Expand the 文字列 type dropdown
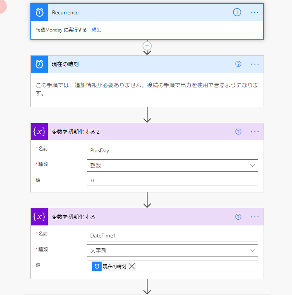 pyautogui.click(x=172, y=251)
